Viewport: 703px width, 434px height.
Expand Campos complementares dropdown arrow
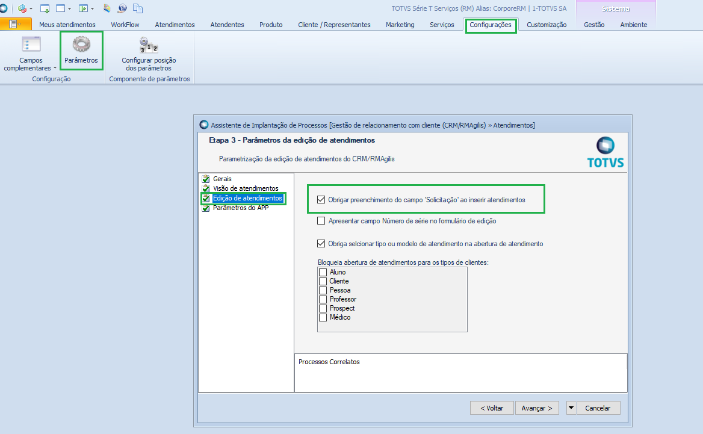pos(55,68)
